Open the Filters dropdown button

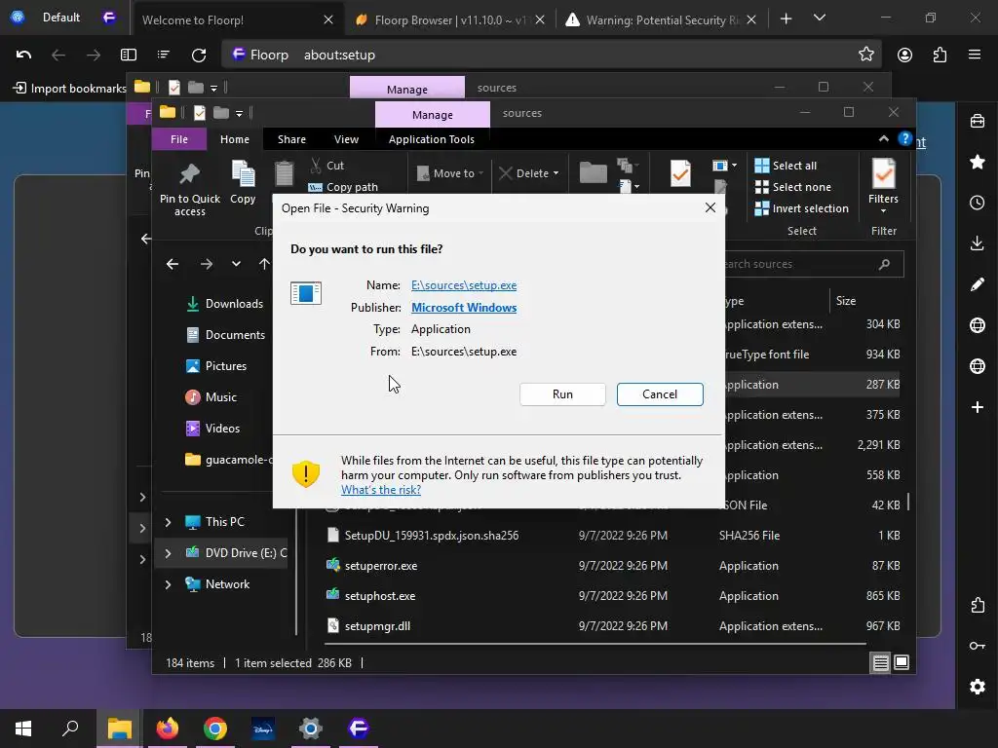(883, 186)
